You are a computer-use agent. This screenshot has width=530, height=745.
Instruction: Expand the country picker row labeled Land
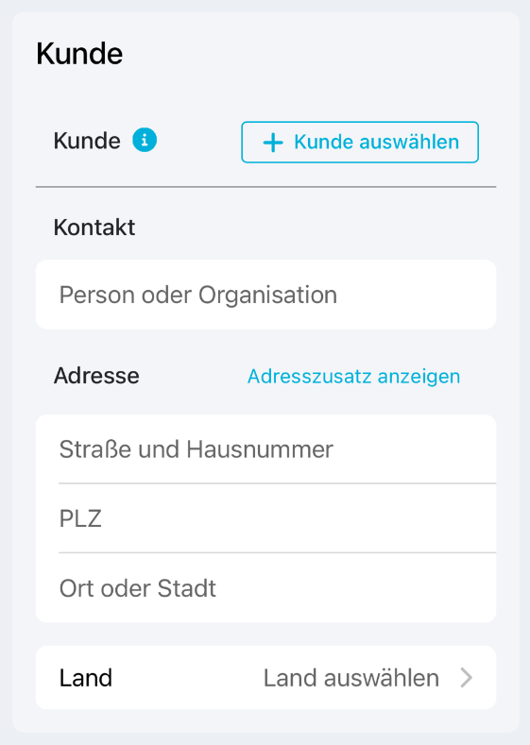265,678
